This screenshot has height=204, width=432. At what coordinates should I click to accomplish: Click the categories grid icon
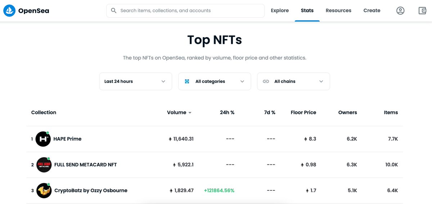pos(187,81)
